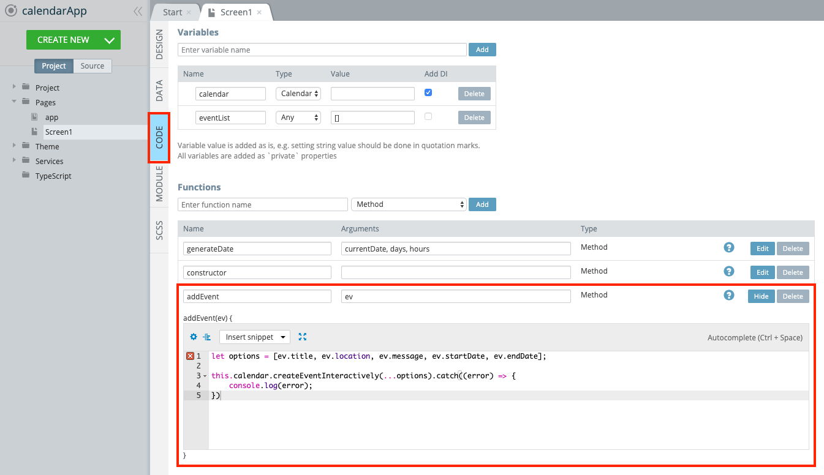
Task: Expand the Services tree node
Action: click(x=14, y=161)
